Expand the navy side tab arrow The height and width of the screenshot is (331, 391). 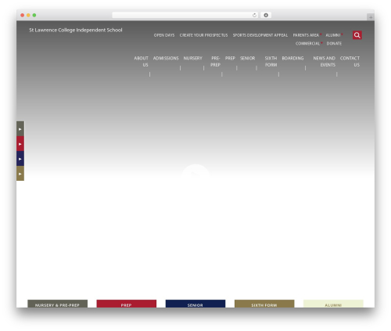coord(20,159)
